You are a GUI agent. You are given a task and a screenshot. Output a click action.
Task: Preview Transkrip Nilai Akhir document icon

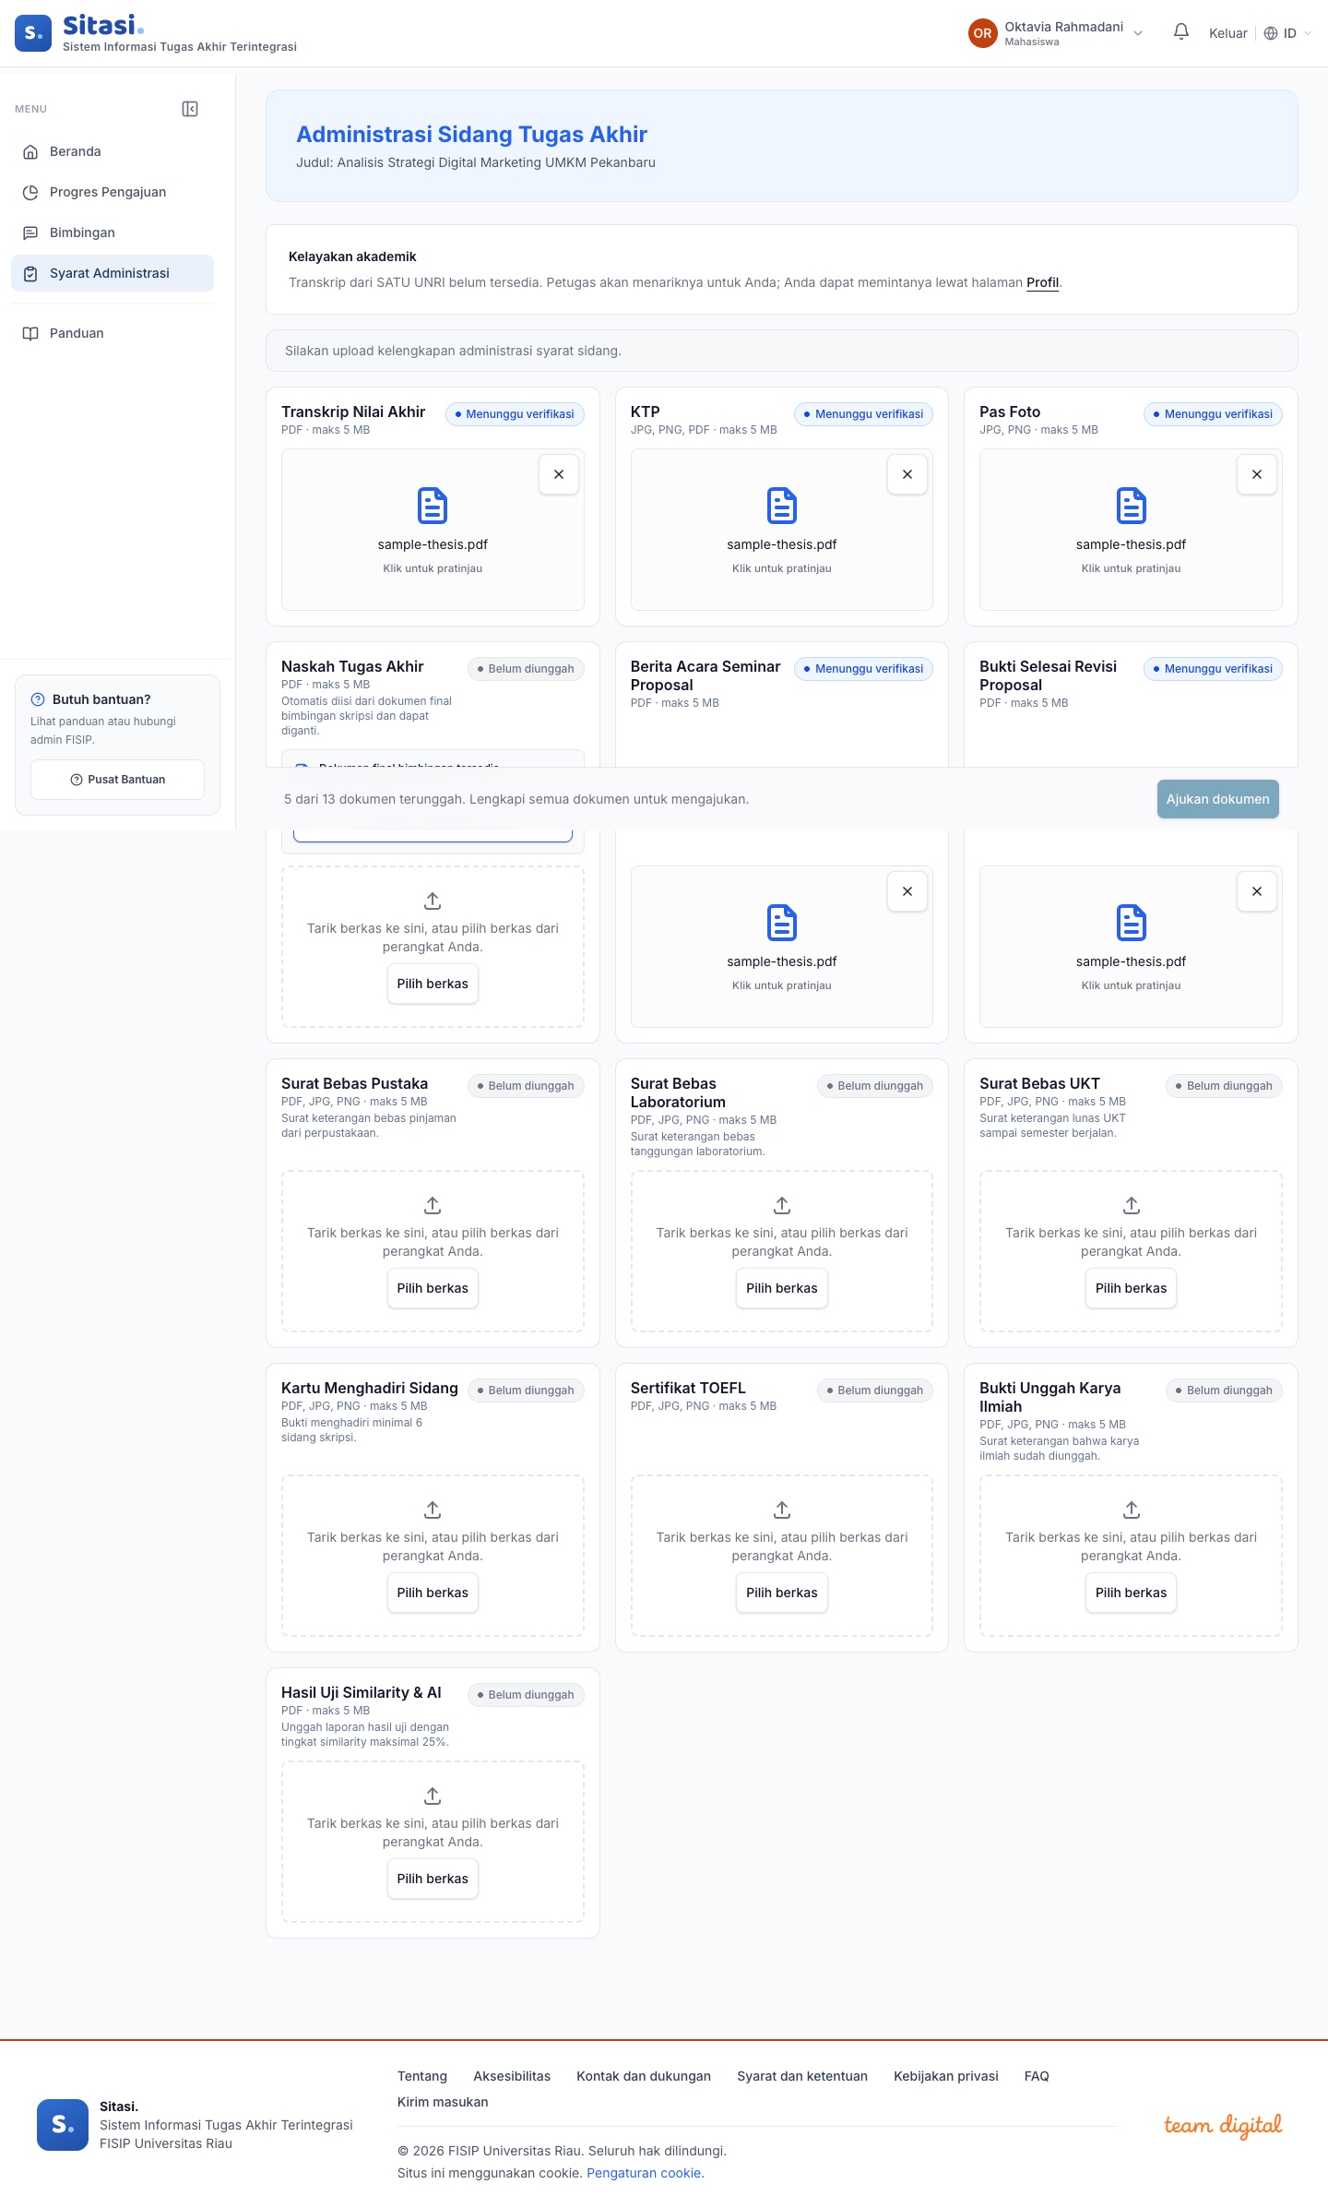coord(433,506)
